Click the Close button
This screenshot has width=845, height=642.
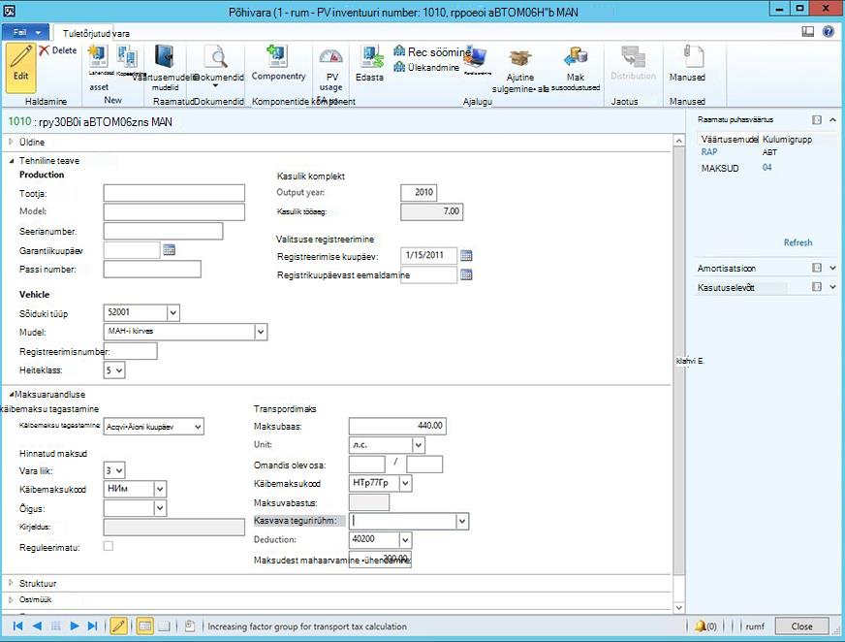click(801, 626)
